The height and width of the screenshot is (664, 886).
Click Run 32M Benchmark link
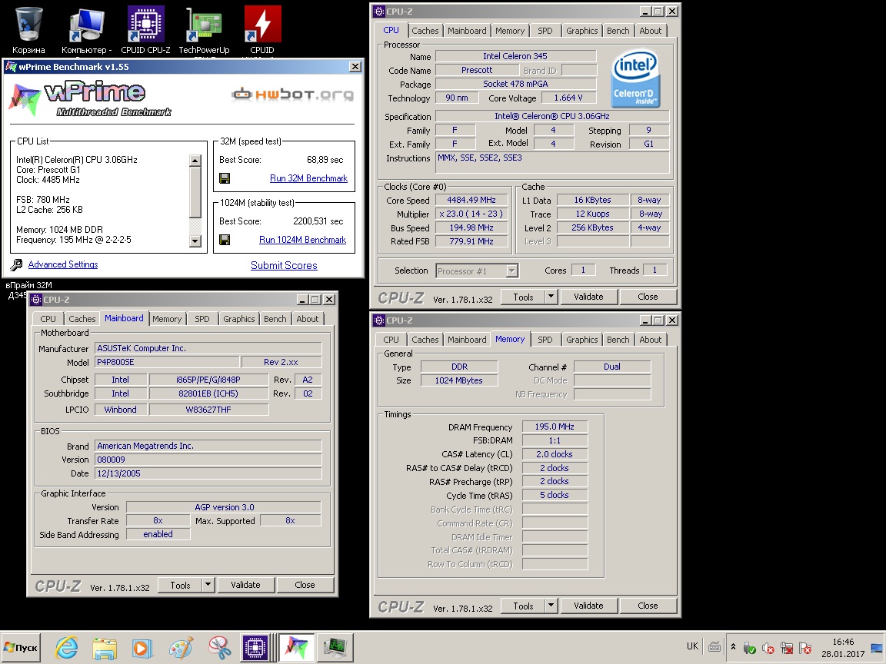coord(308,178)
